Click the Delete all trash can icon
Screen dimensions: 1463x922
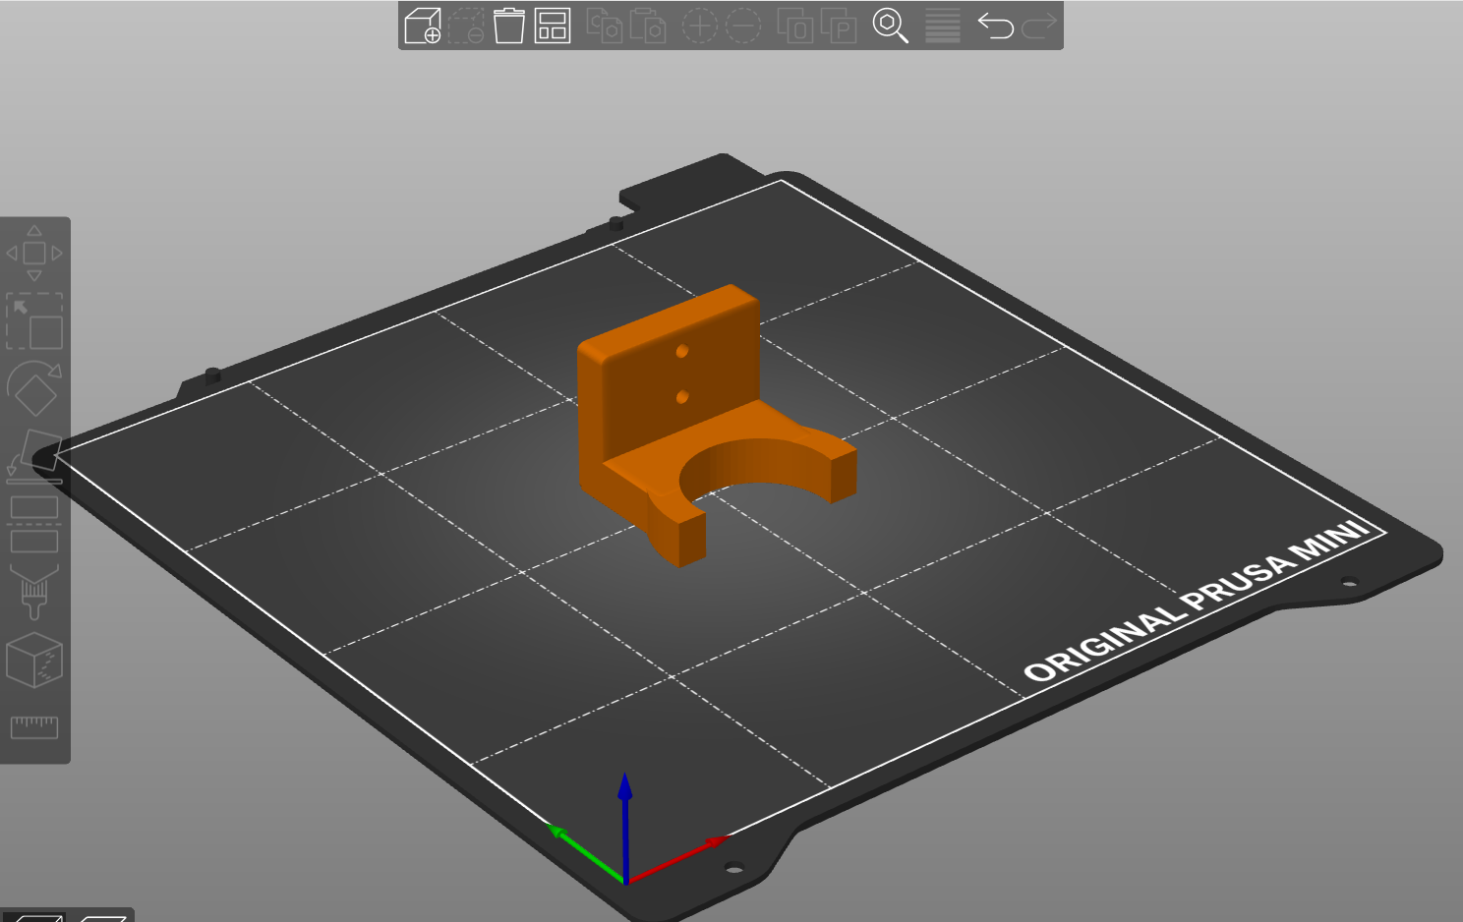(509, 26)
